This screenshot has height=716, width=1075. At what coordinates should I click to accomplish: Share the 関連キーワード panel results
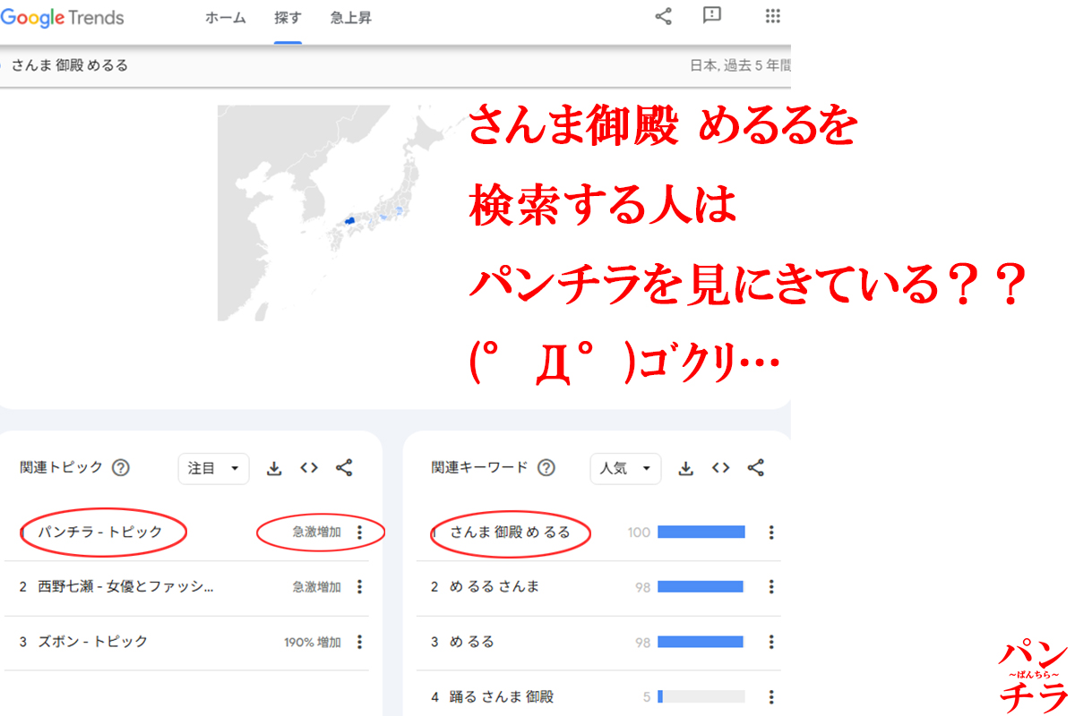[755, 467]
